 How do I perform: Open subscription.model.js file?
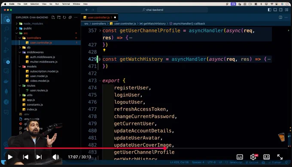click(44, 72)
